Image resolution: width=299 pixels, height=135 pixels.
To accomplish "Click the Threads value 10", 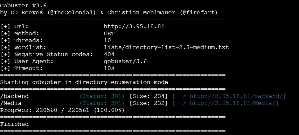I will [x=107, y=41].
